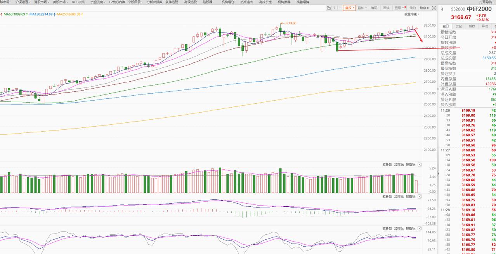
Task: Click MA250:2688.38 moving average label
Action: 69,14
